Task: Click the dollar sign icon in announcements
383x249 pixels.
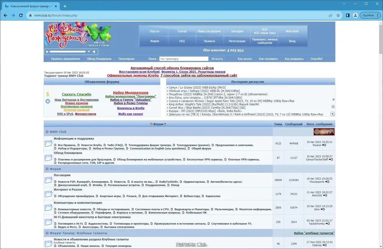Action: click(47, 94)
